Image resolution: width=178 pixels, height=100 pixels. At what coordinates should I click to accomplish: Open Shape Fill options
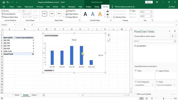[x=71, y=11]
